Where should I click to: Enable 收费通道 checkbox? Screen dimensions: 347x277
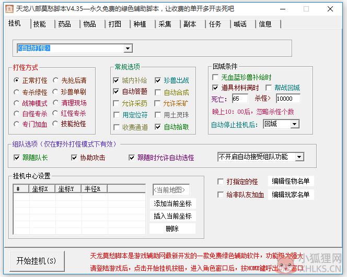(116, 127)
